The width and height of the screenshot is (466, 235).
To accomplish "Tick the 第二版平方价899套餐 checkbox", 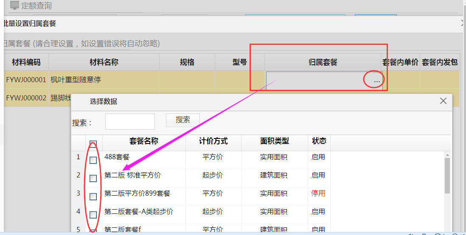I will coord(93,196).
